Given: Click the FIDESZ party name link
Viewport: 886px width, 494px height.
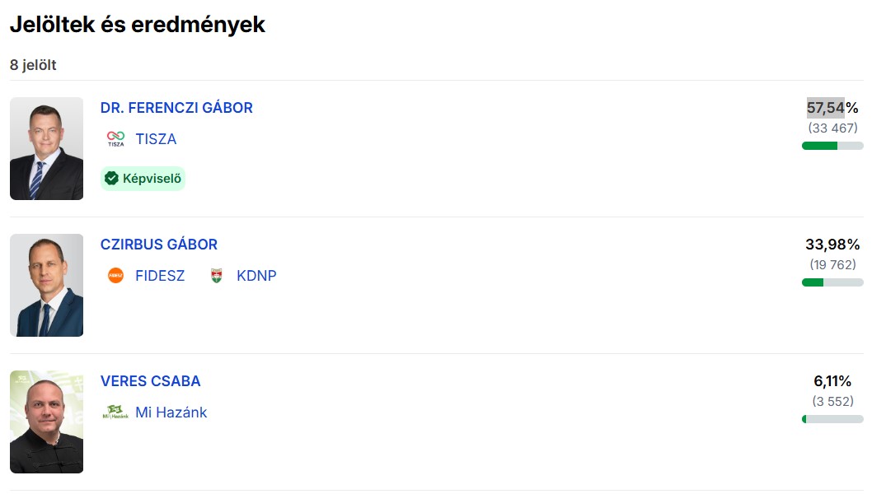Looking at the screenshot, I should (160, 276).
